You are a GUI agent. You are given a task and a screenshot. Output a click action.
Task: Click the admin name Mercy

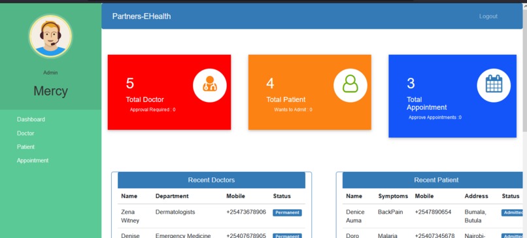[x=50, y=91]
